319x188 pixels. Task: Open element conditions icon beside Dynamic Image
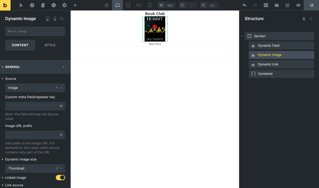click(48, 19)
